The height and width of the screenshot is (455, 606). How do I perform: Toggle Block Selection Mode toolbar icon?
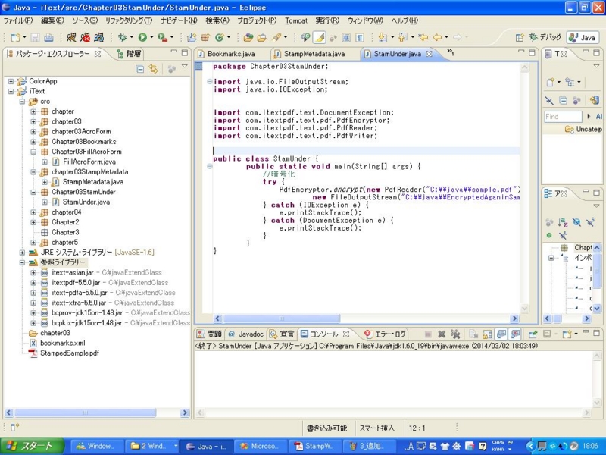346,37
